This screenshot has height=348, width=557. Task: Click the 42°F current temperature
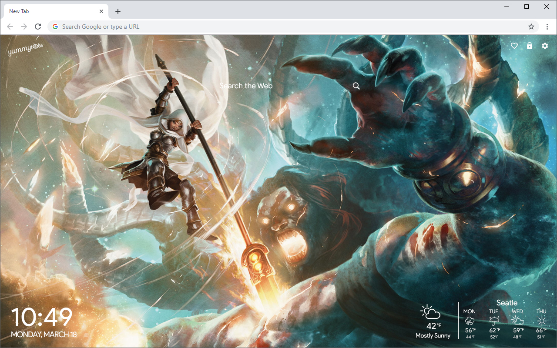433,326
